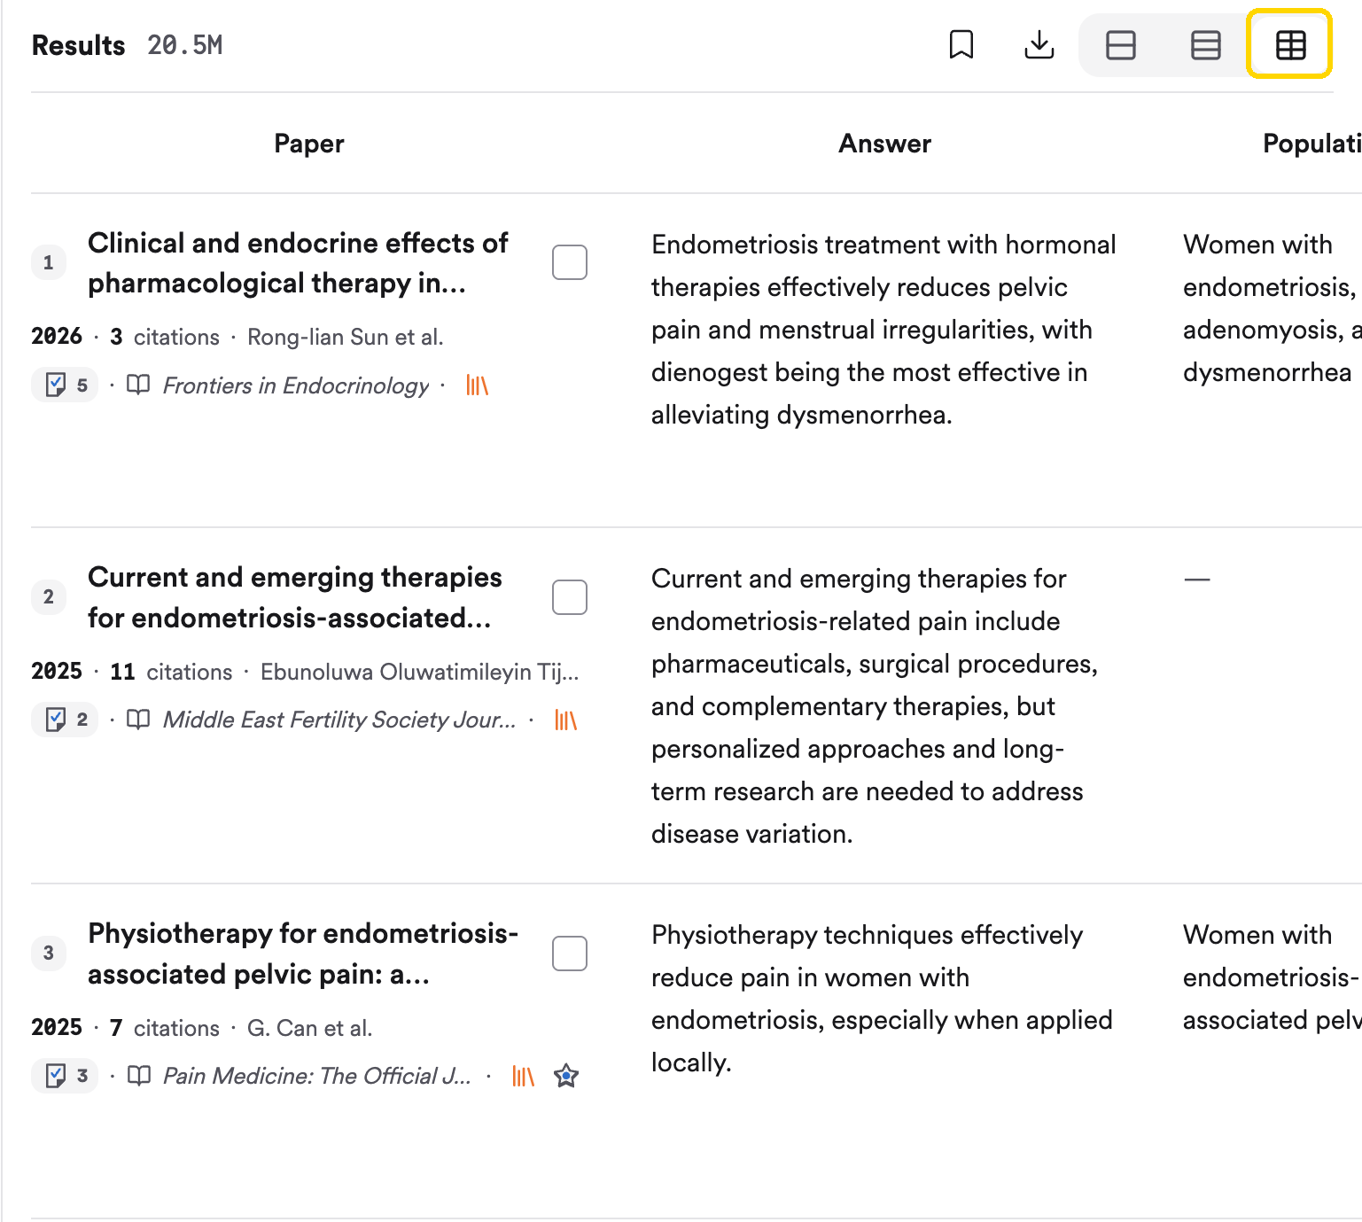The width and height of the screenshot is (1362, 1222).
Task: Click the answer about personalized approaches and disease variation
Action: [875, 706]
